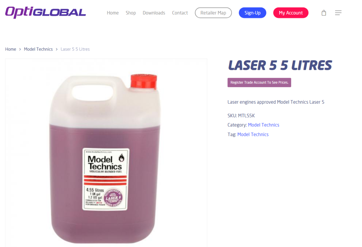Click Home in the breadcrumb trail
Viewport: 362px width, 247px height.
pyautogui.click(x=11, y=49)
